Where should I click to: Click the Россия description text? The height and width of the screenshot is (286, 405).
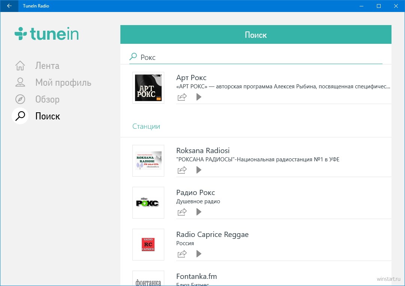pos(185,243)
